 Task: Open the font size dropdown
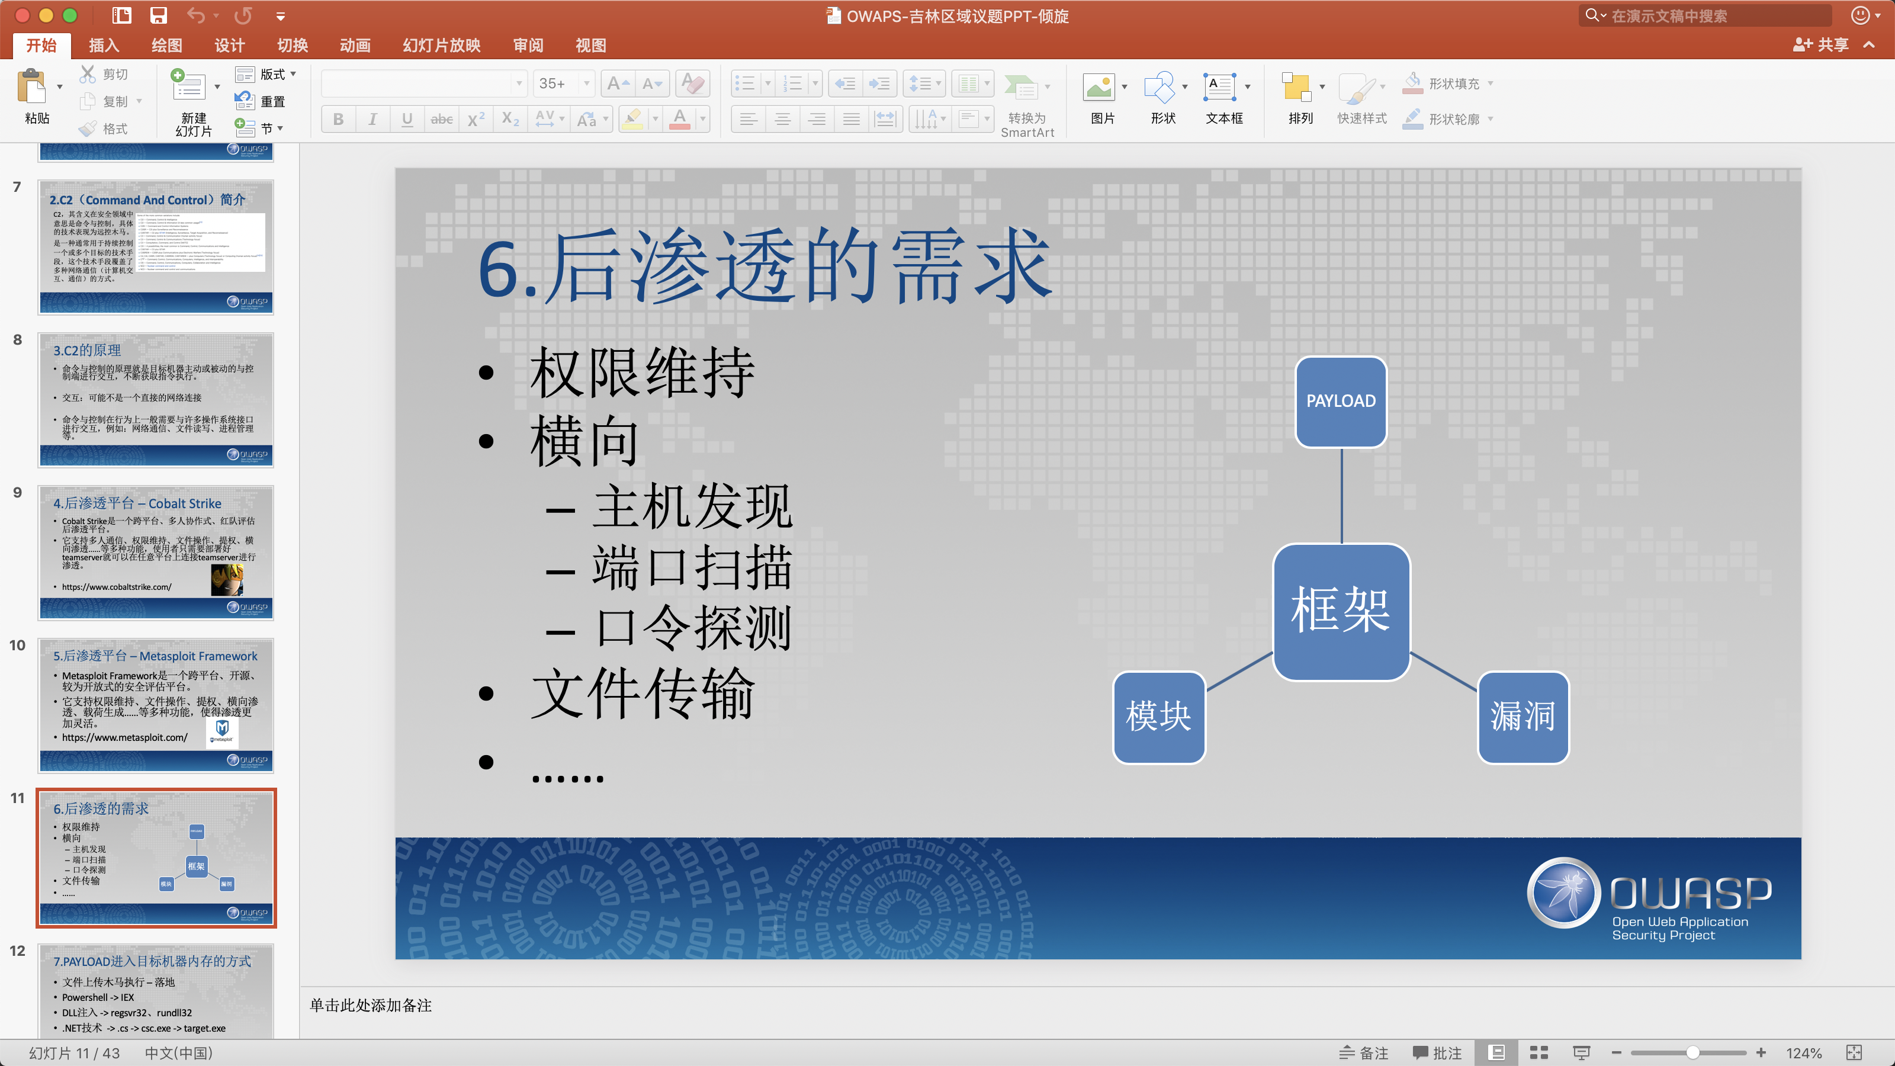click(586, 83)
